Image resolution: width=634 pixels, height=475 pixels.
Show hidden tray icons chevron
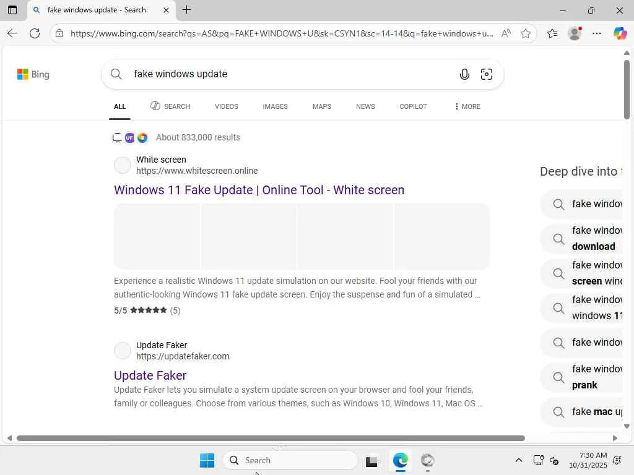click(519, 460)
